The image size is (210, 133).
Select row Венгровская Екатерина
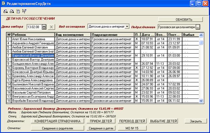103,97
